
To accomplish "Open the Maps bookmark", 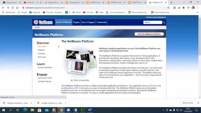I will pos(100,12).
